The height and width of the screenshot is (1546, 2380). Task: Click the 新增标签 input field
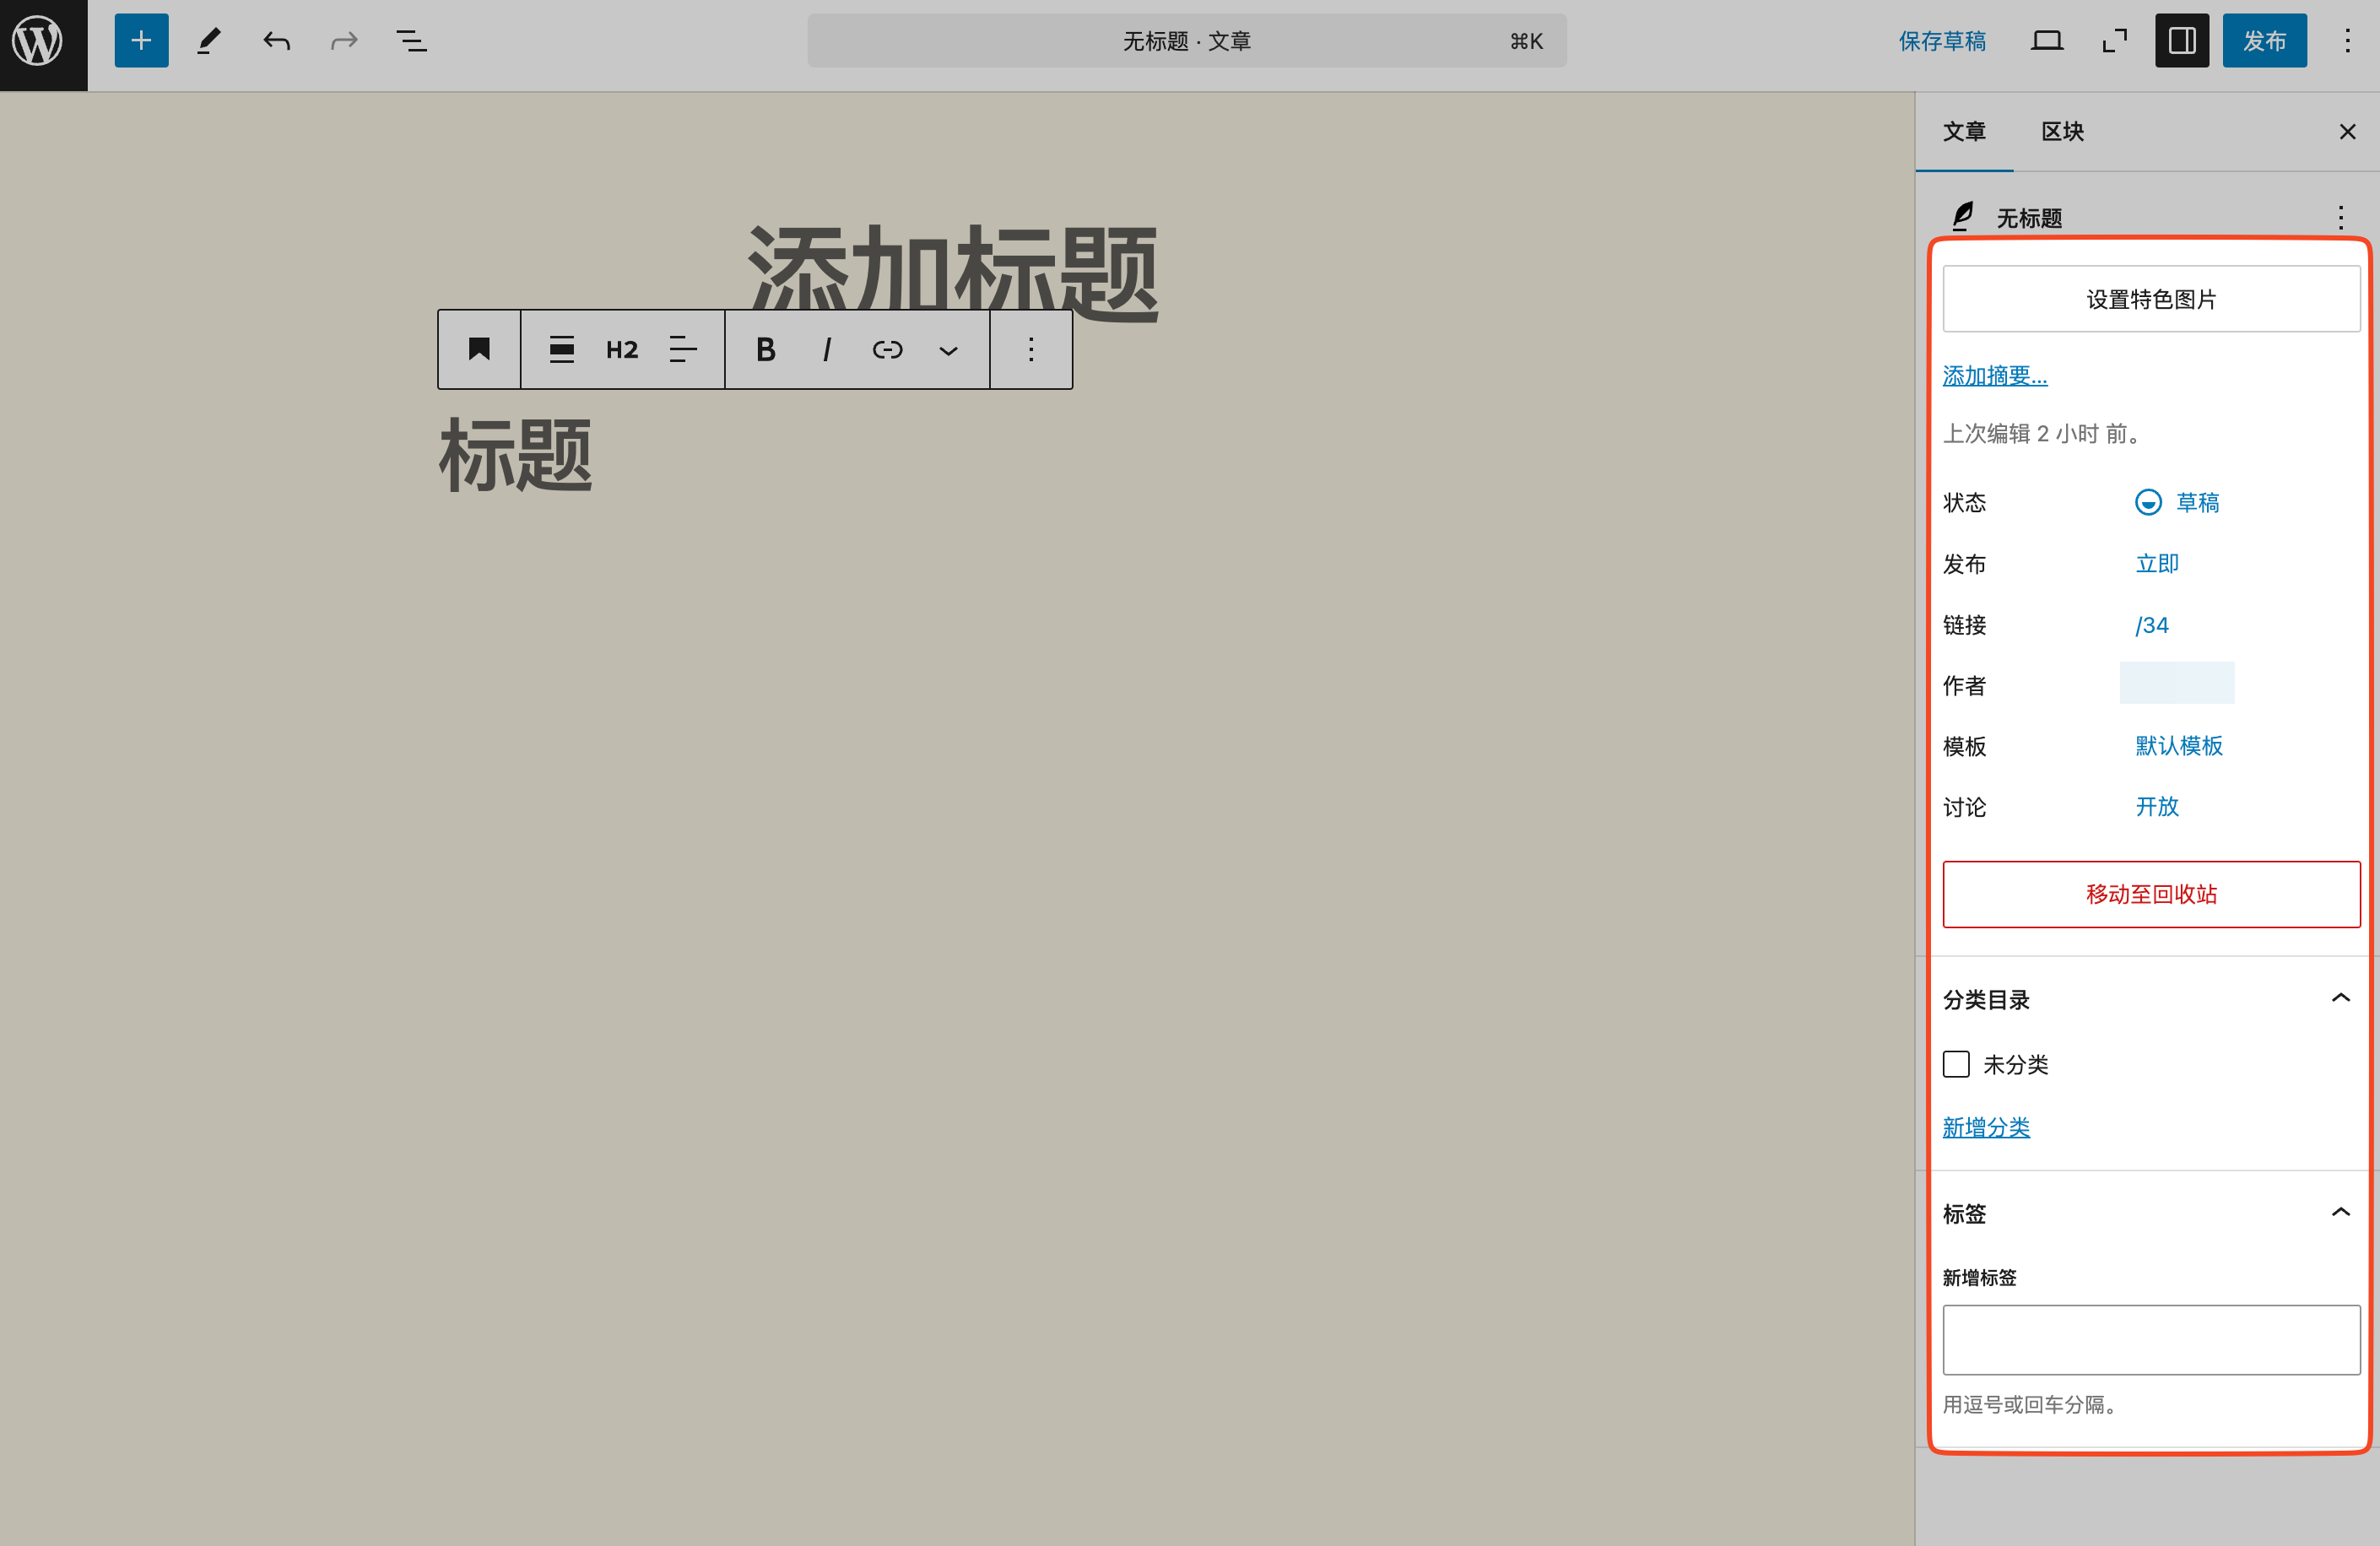tap(2150, 1339)
